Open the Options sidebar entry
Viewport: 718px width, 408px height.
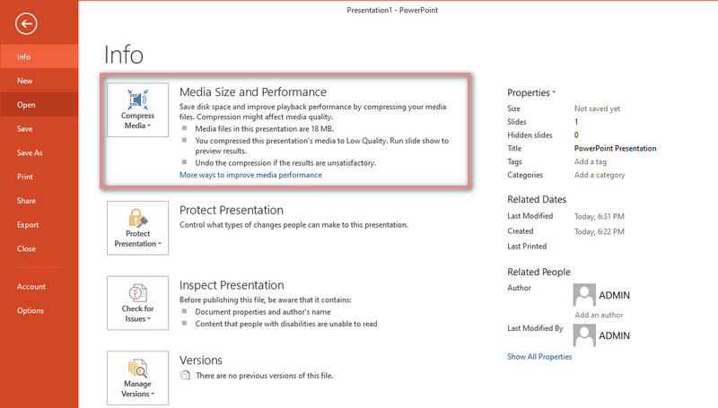(x=30, y=310)
